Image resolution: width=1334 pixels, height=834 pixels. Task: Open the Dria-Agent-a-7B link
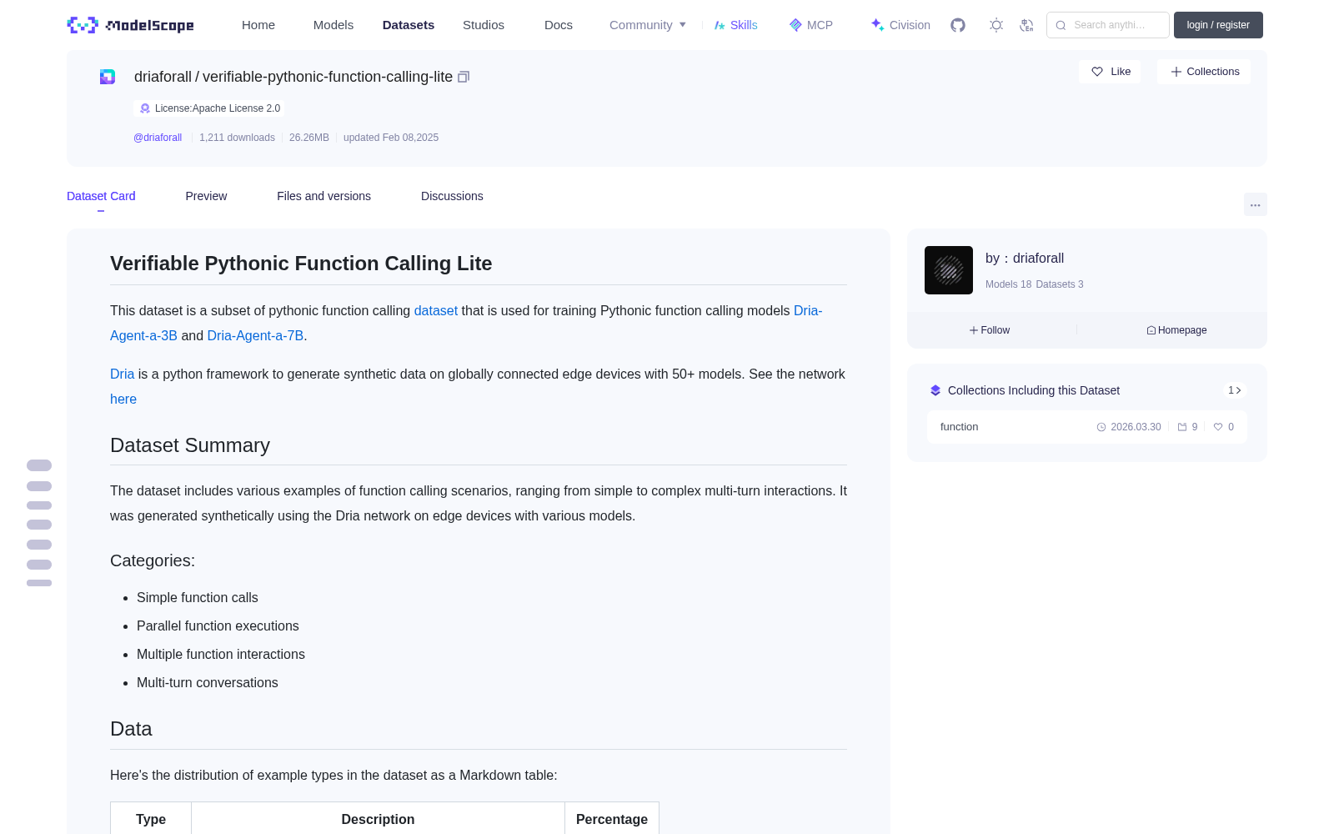tap(255, 335)
